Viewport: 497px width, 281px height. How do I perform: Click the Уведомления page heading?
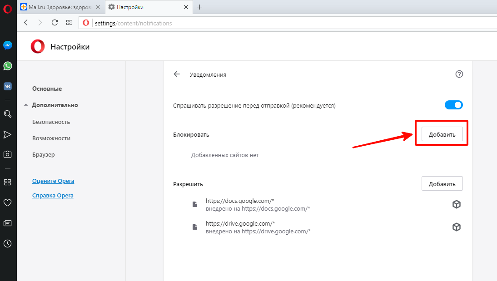pyautogui.click(x=208, y=75)
